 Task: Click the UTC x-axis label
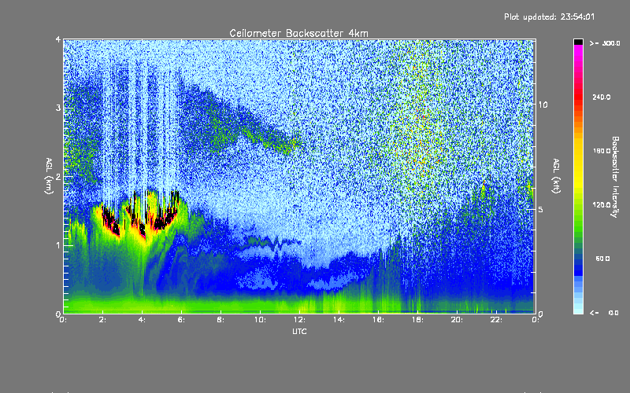299,331
